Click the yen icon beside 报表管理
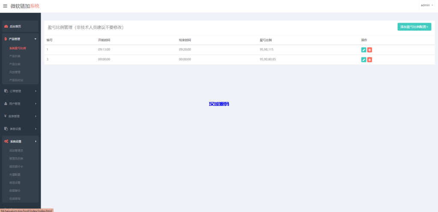 pos(6,116)
